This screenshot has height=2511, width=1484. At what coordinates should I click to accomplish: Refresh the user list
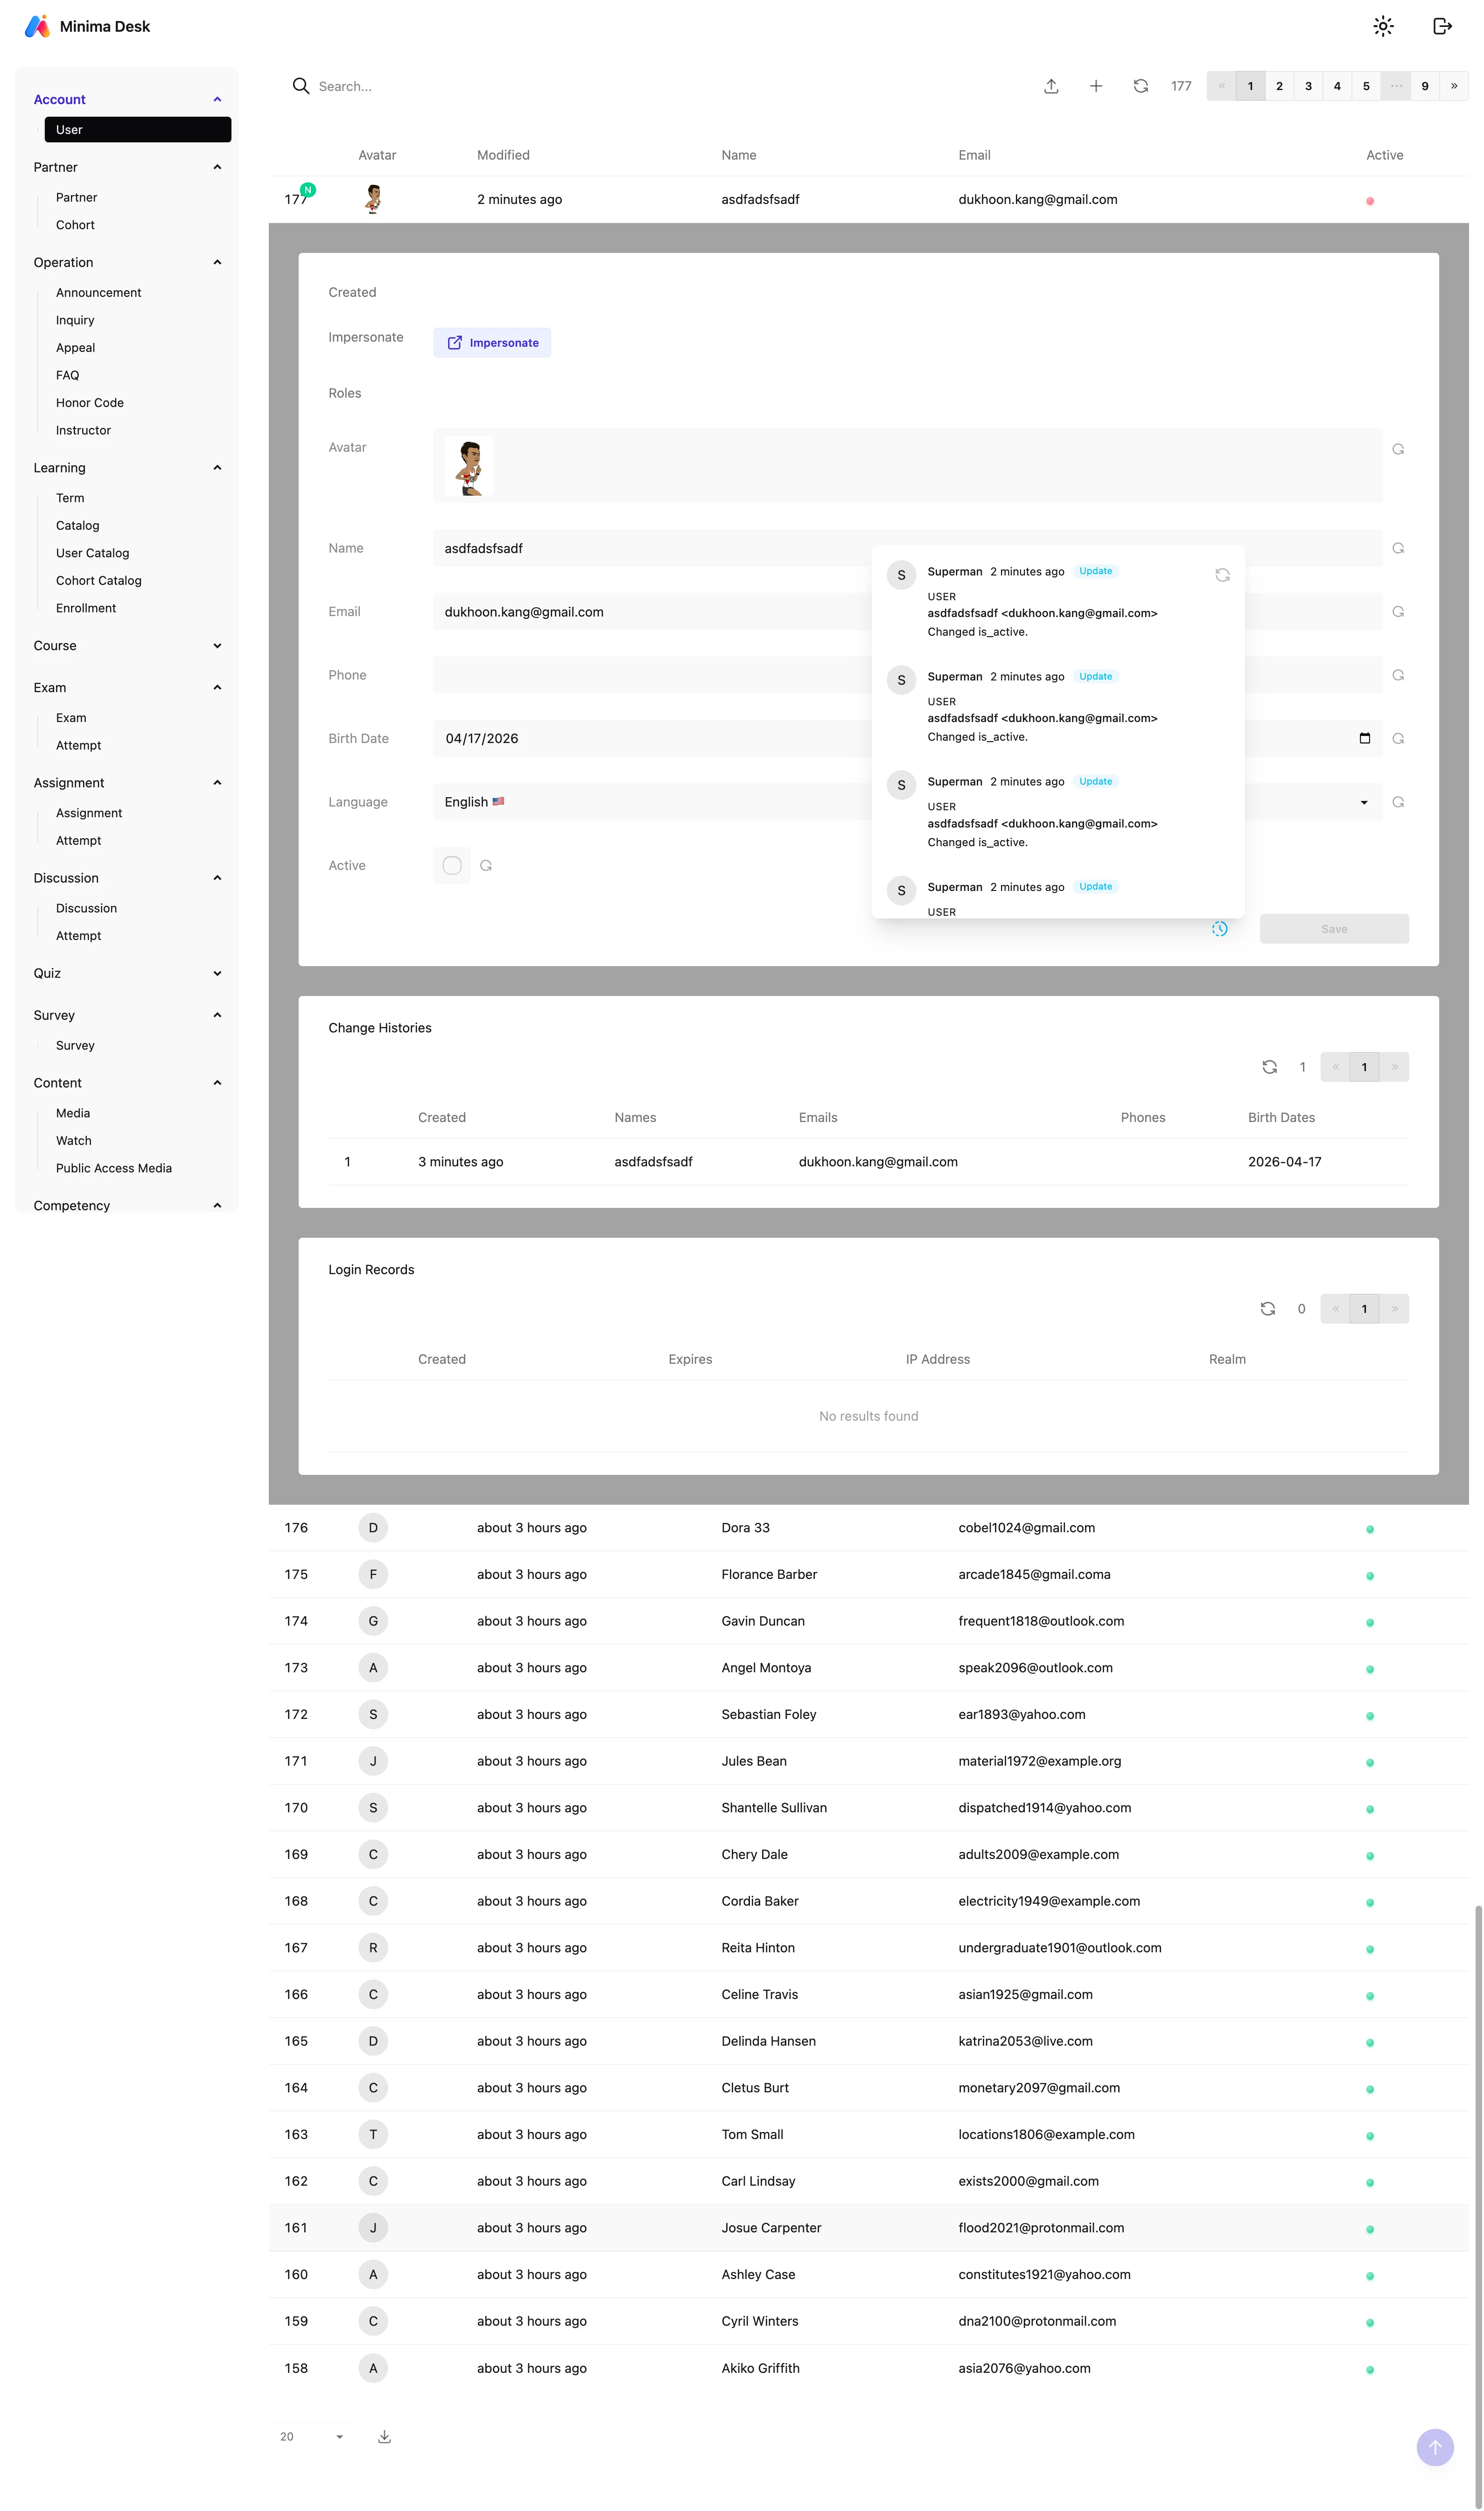click(x=1140, y=87)
